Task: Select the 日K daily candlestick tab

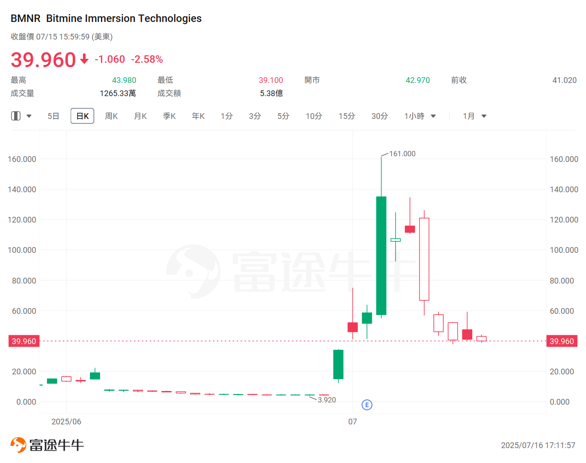Action: (83, 116)
